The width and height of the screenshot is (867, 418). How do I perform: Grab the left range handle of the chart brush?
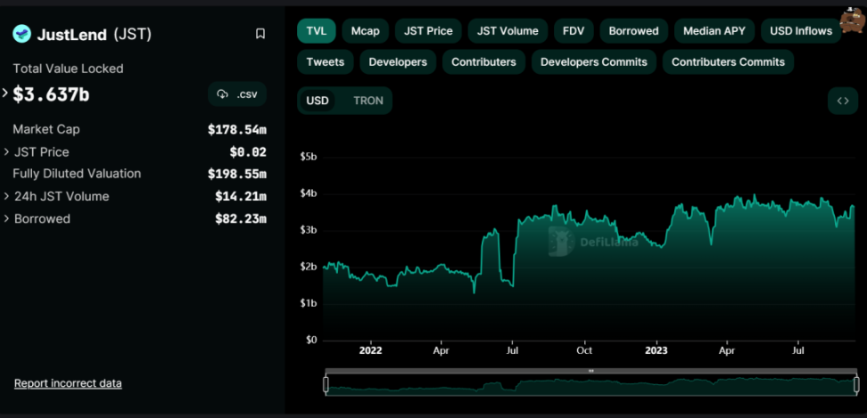pyautogui.click(x=326, y=384)
